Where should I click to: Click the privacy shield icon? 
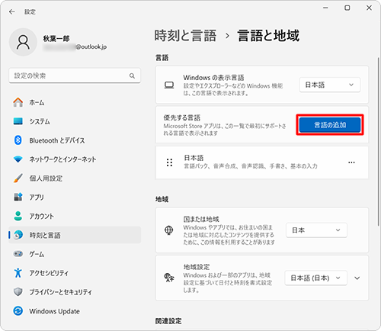coord(18,292)
